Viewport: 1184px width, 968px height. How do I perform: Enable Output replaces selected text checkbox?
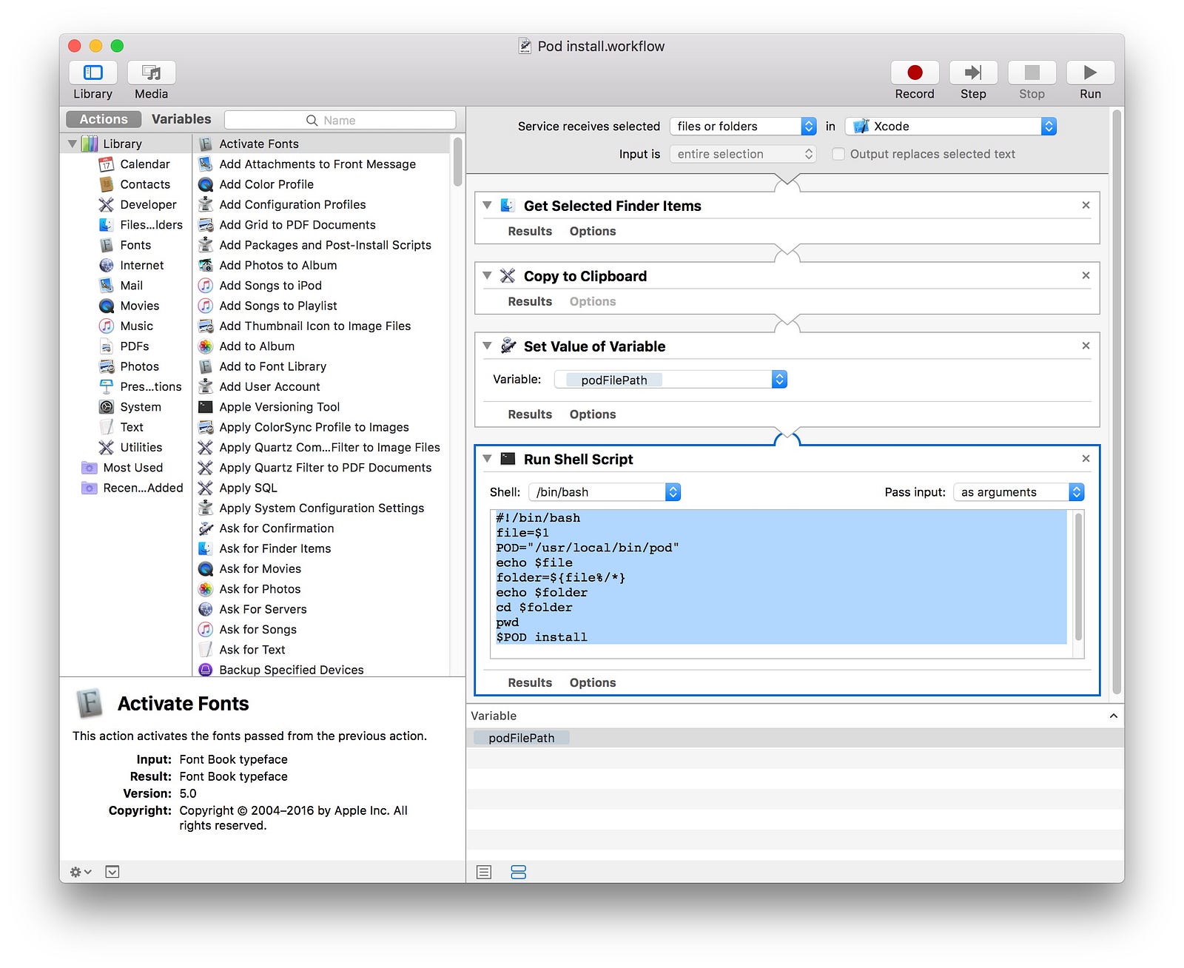[838, 154]
